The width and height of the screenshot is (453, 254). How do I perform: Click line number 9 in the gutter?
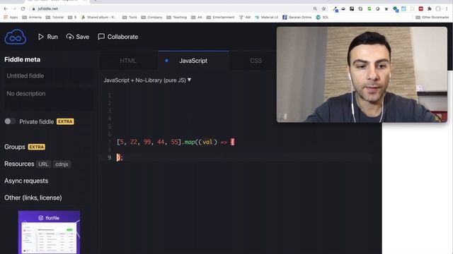[110, 158]
